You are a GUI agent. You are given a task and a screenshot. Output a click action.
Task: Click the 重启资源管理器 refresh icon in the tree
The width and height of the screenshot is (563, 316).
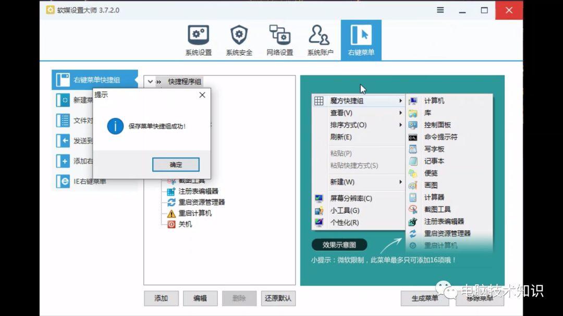[x=172, y=203]
